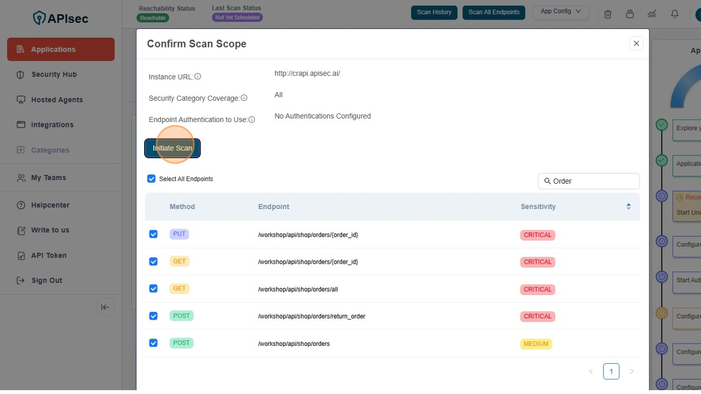701x394 pixels.
Task: Click the next page chevron in pagination
Action: (631, 371)
